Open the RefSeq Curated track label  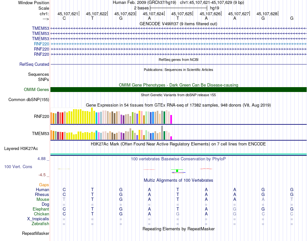tap(34, 64)
